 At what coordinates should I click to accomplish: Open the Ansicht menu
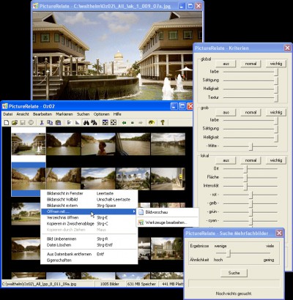pos(23,114)
